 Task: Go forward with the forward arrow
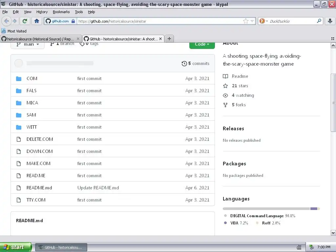(14, 21)
